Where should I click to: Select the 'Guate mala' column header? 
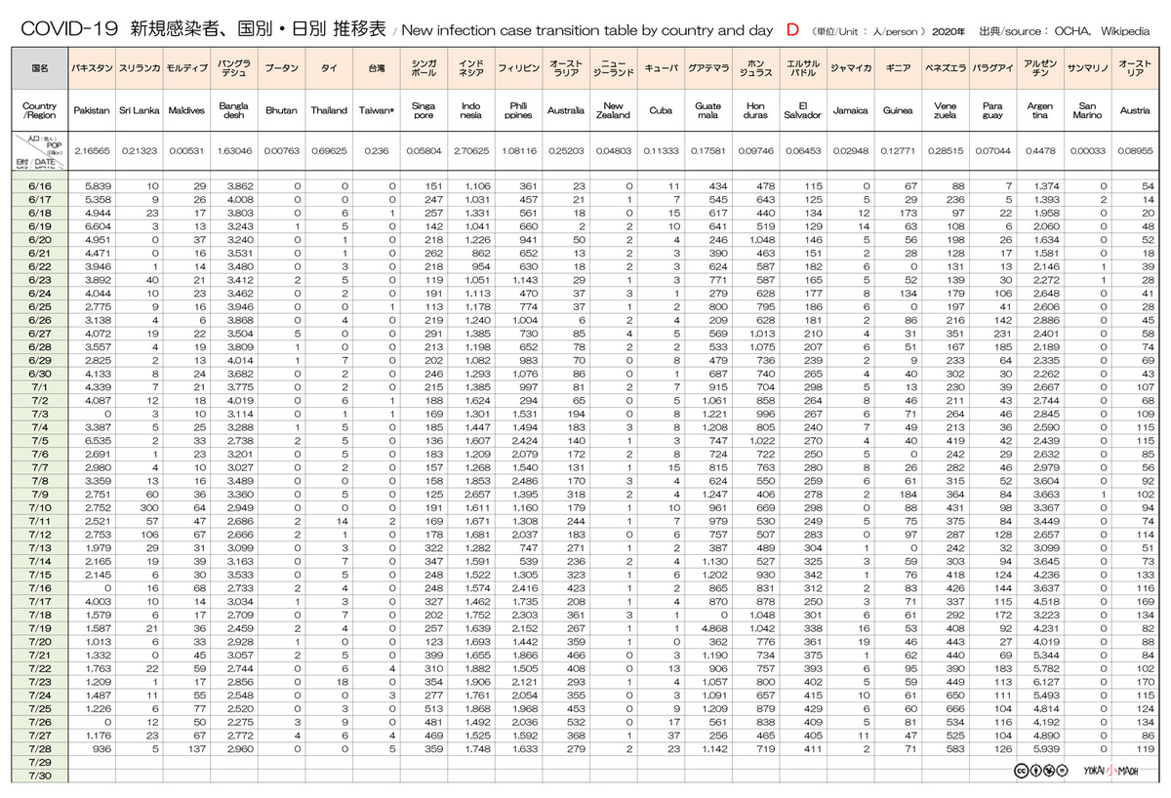707,110
